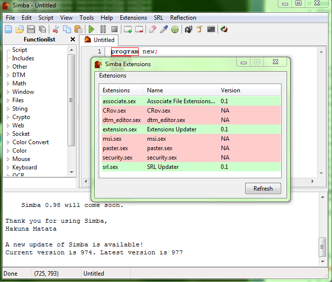The width and height of the screenshot is (332, 282).
Task: Open the SRL menu
Action: [x=158, y=18]
